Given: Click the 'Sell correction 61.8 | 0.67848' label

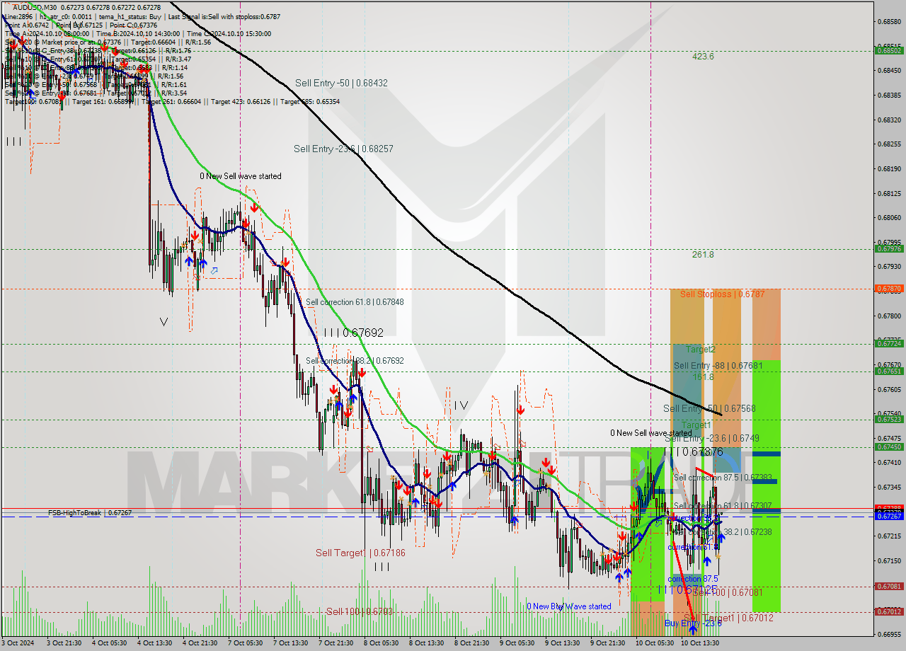Looking at the screenshot, I should coord(355,302).
